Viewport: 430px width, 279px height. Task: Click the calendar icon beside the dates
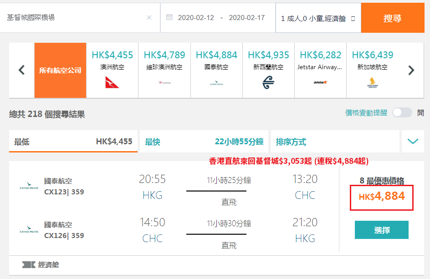pos(169,17)
